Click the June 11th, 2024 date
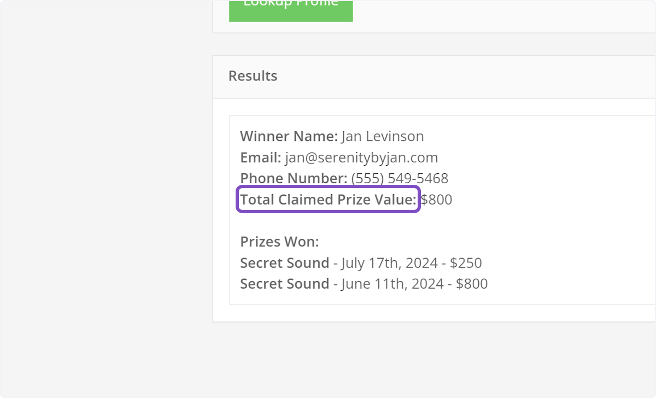656x398 pixels. click(x=392, y=284)
